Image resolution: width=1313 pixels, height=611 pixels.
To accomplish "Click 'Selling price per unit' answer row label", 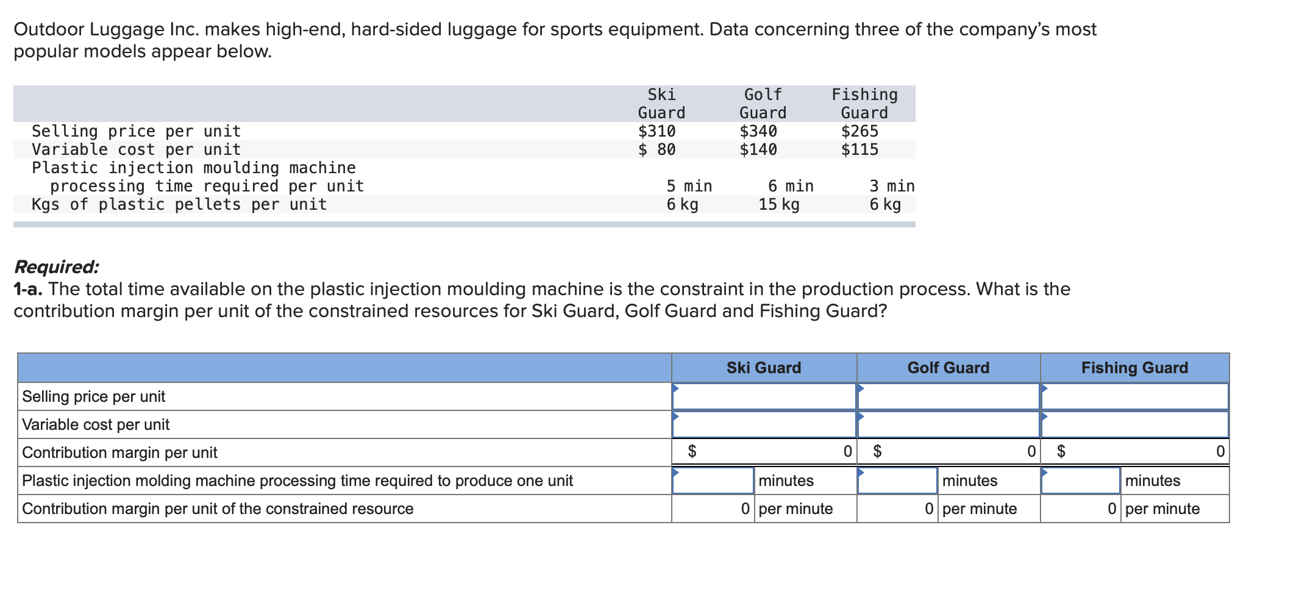I will coord(94,397).
